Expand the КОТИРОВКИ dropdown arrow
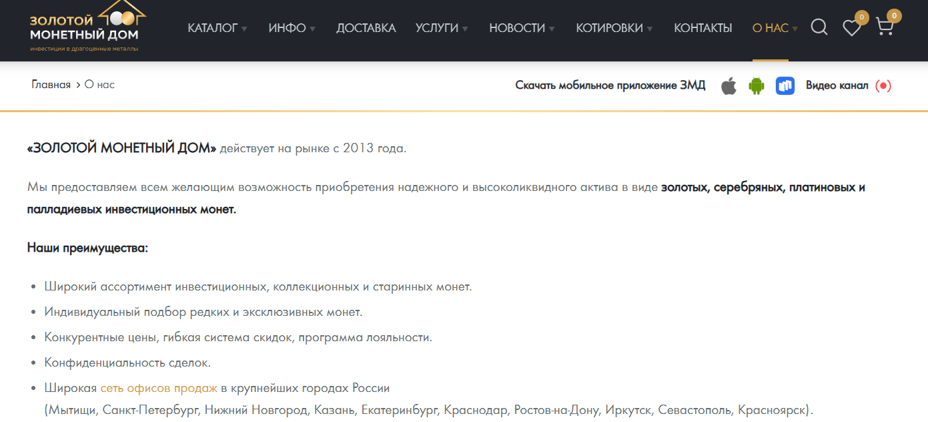This screenshot has width=928, height=422. (650, 29)
